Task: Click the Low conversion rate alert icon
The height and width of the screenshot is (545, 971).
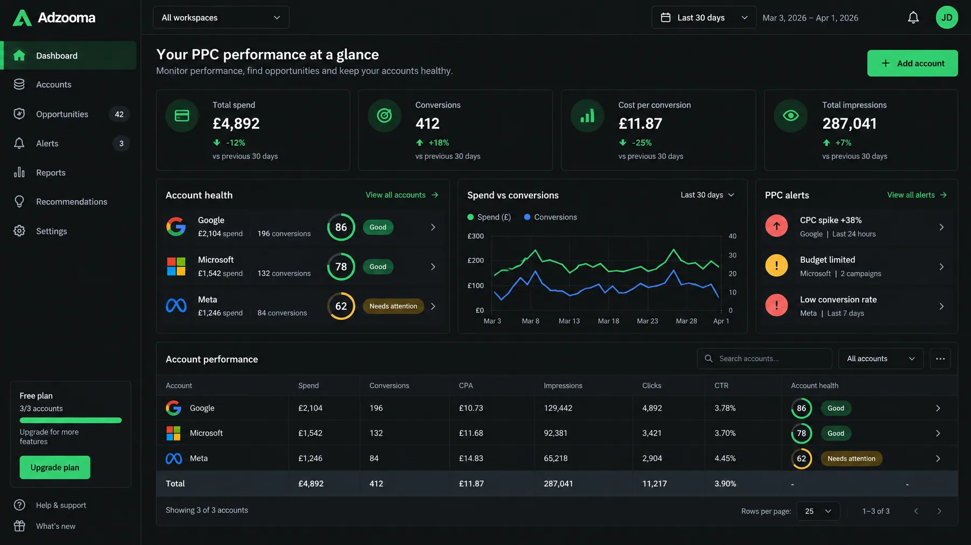Action: click(777, 305)
